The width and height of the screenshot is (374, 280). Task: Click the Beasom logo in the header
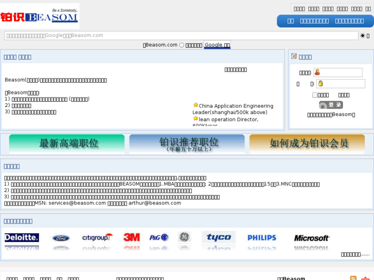click(x=40, y=16)
